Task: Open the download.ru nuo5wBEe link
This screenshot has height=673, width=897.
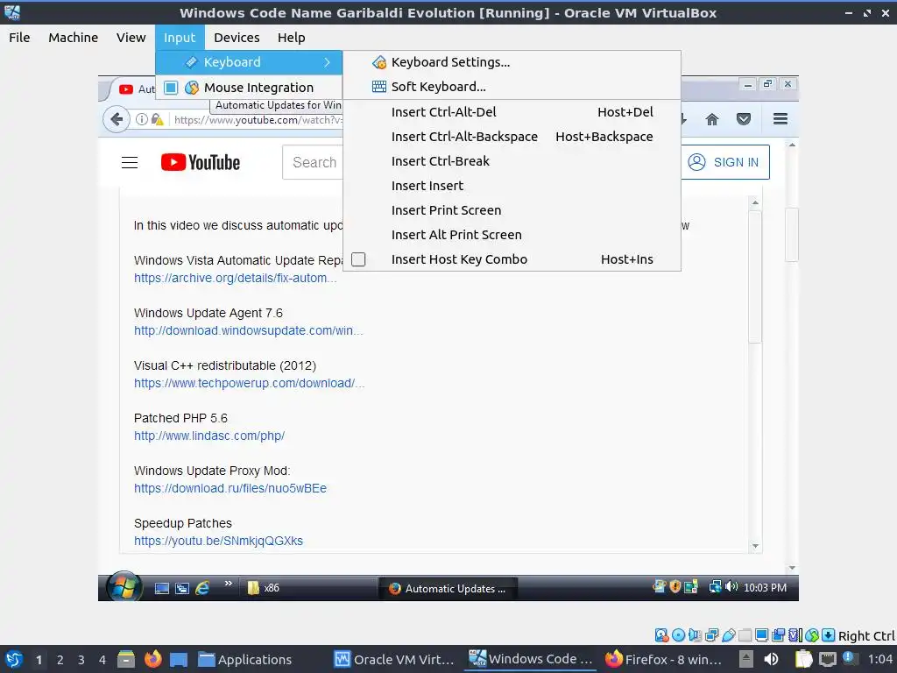Action: pyautogui.click(x=230, y=489)
